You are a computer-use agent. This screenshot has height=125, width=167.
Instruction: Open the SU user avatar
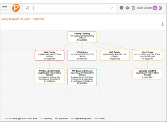click(155, 8)
